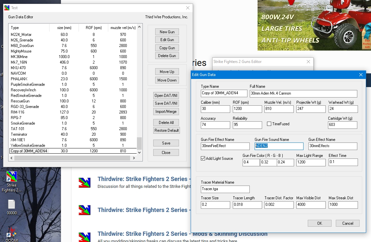Click Restore Default button
371x242 pixels.
[167, 130]
